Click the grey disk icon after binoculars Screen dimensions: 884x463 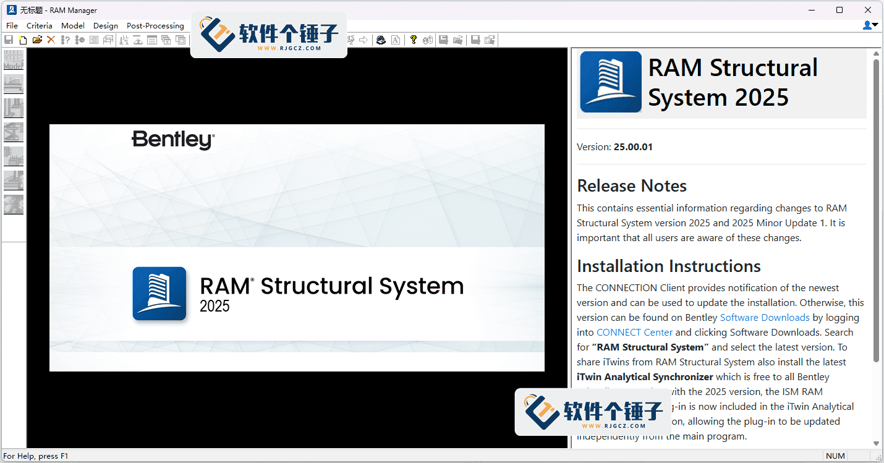point(443,40)
